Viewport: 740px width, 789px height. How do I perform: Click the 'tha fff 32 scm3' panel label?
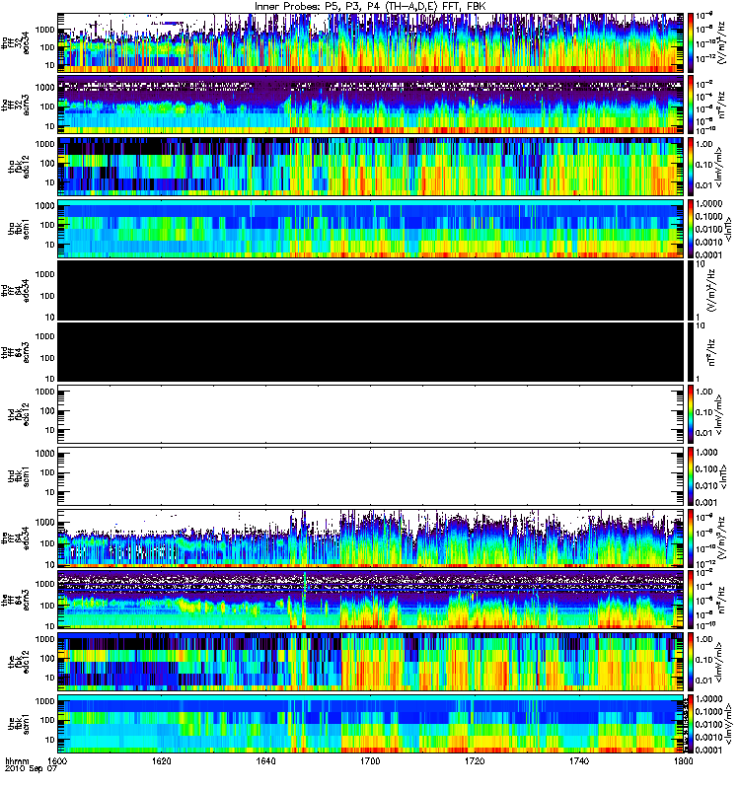click(15, 106)
